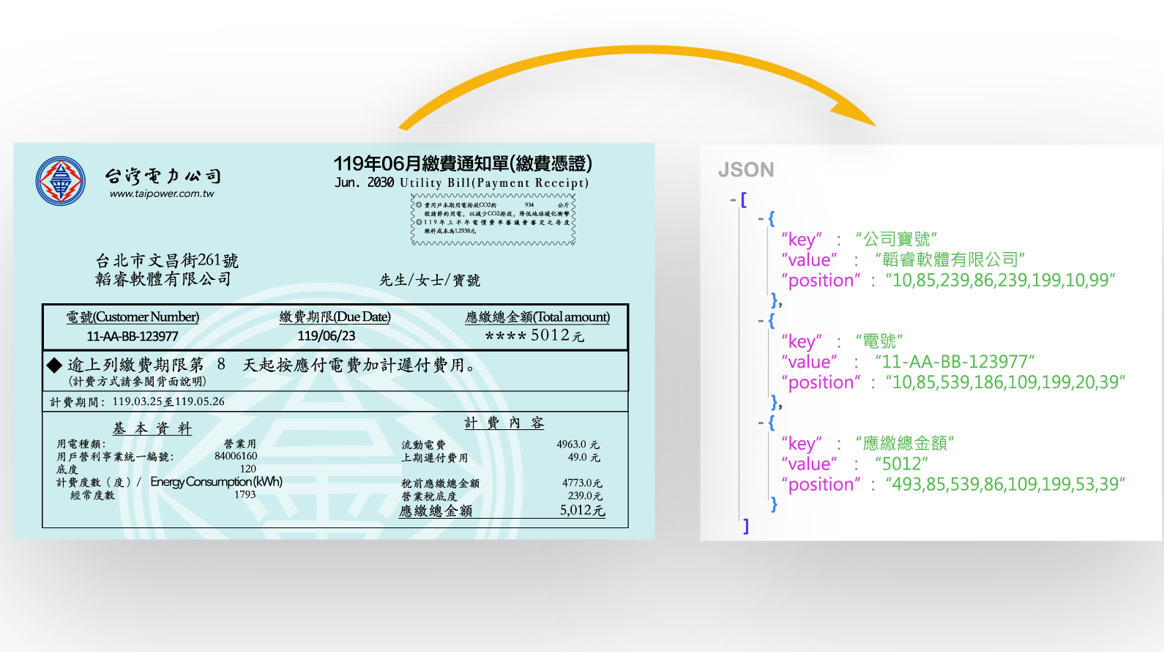This screenshot has width=1164, height=652.
Task: Select the JSON value "11-AA-BB-123977"
Action: pos(955,361)
